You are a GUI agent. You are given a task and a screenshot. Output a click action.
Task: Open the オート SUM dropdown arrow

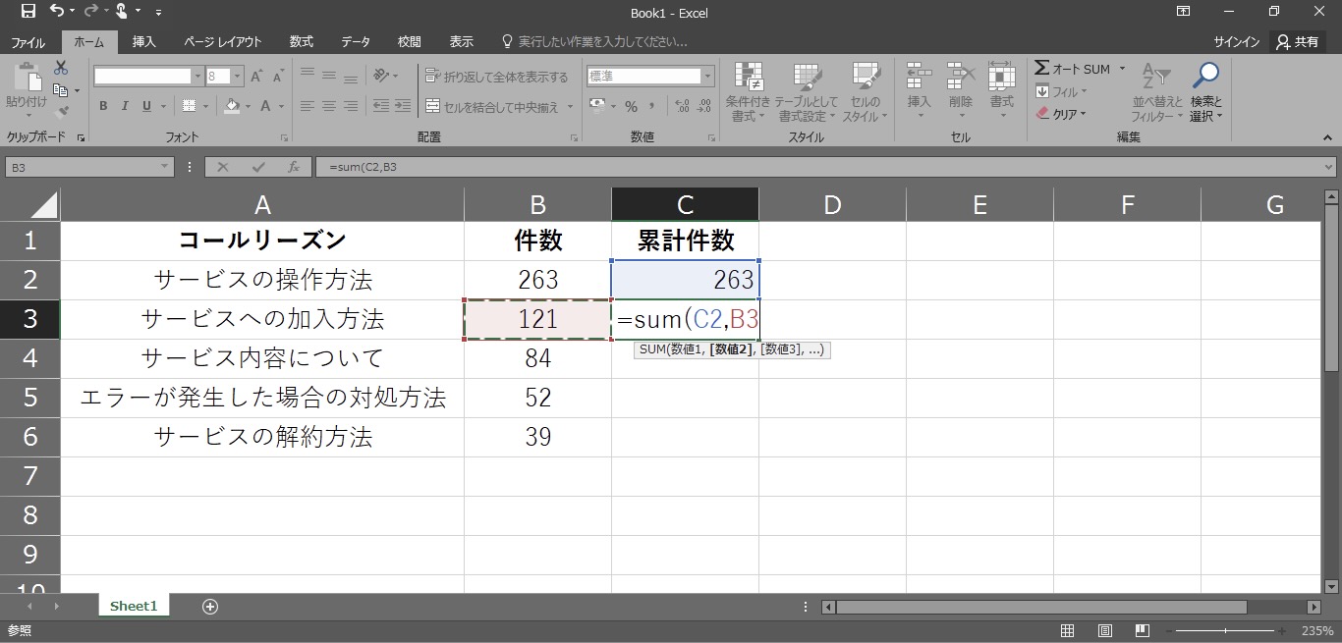(1122, 69)
